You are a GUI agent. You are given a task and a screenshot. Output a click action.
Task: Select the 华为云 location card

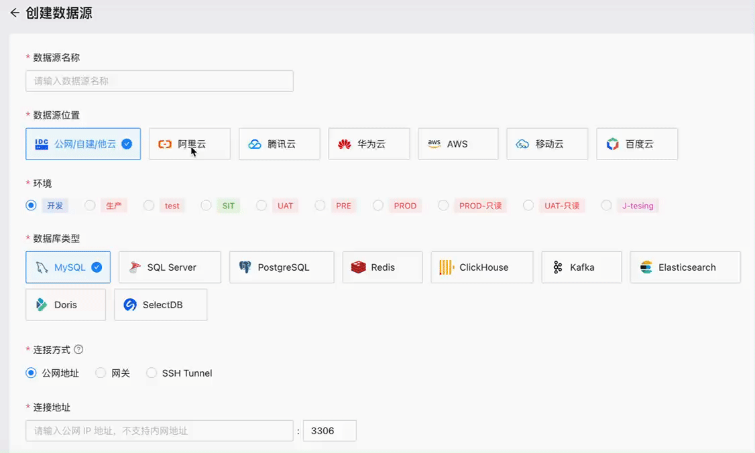pyautogui.click(x=369, y=144)
